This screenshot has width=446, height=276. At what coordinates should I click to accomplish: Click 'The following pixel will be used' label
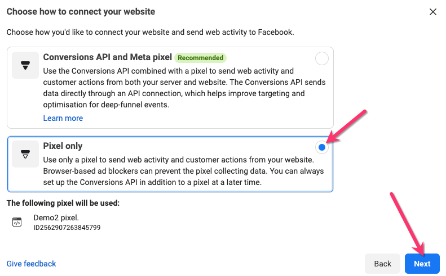63,203
